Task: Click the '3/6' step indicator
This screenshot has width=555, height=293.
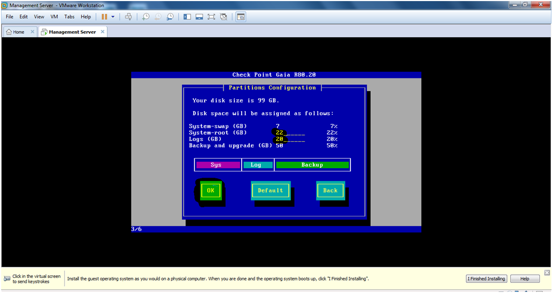Action: pyautogui.click(x=136, y=229)
